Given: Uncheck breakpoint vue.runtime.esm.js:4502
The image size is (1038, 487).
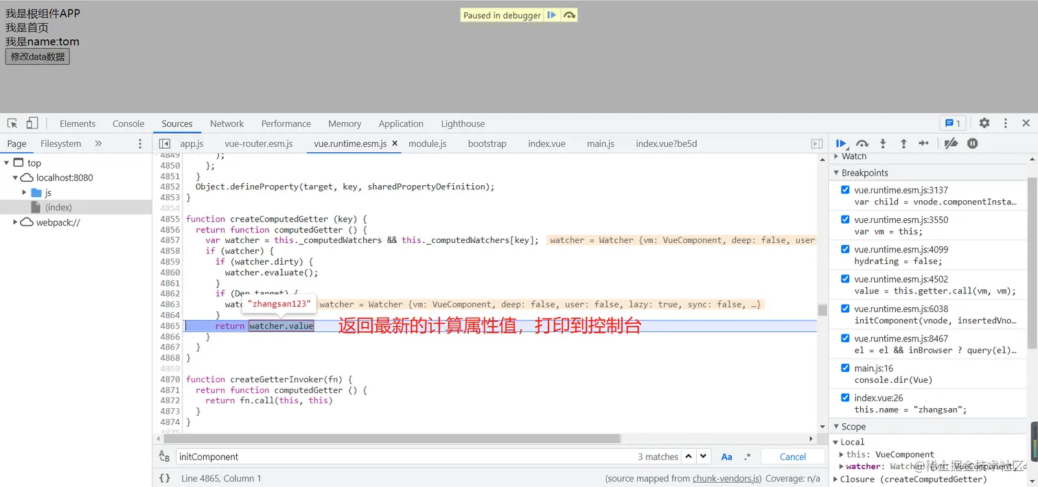Looking at the screenshot, I should (x=845, y=279).
